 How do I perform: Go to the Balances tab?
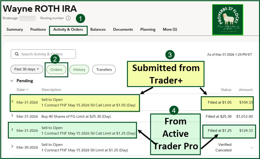98,29
